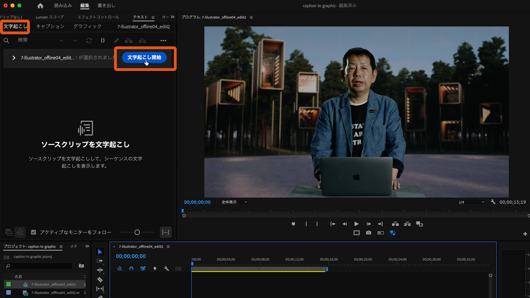Click the Home icon in top bar
Viewport: 530px width, 298px height.
[40, 6]
